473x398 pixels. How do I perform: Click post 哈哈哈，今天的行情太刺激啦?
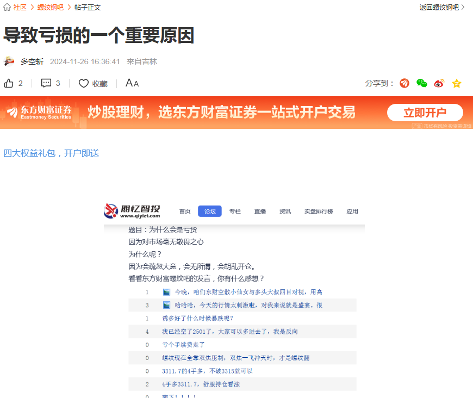(x=248, y=306)
